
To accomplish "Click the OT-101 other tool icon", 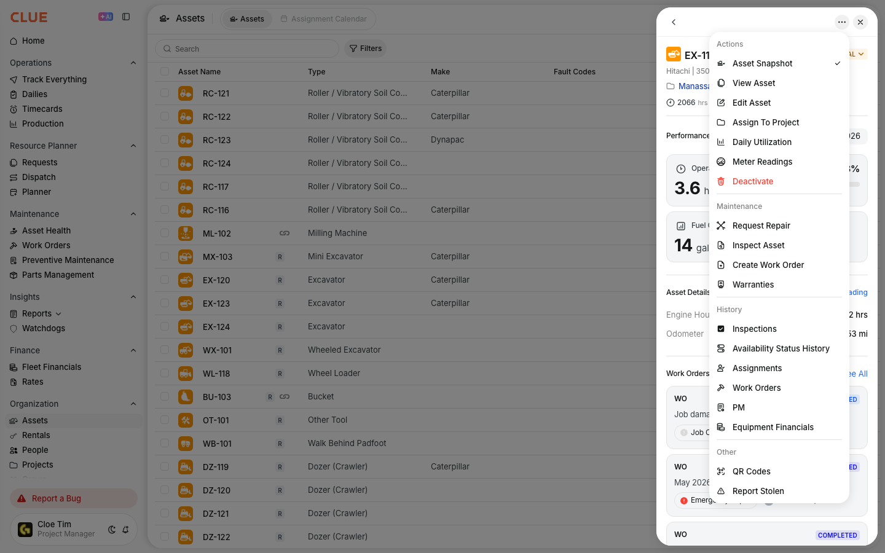I will [186, 420].
